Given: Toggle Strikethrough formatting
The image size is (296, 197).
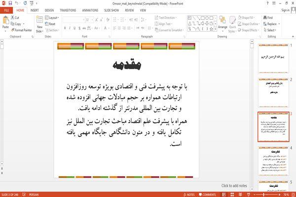Looking at the screenshot, I should [x=84, y=28].
